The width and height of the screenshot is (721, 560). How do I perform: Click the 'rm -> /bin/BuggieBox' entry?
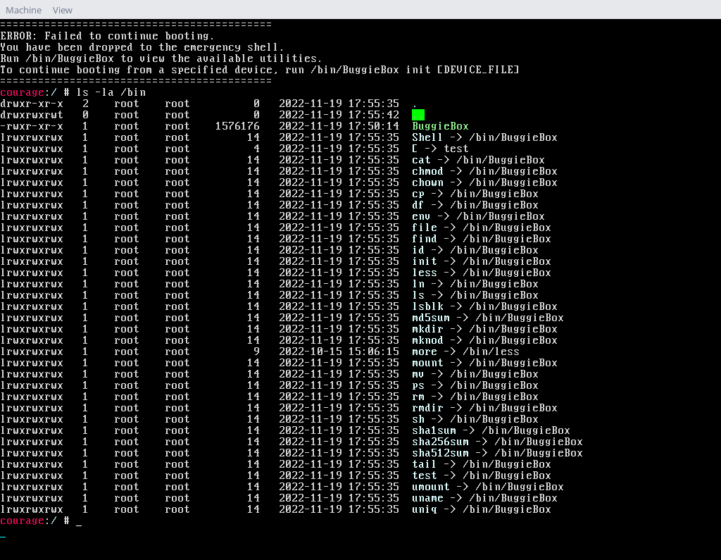[475, 397]
